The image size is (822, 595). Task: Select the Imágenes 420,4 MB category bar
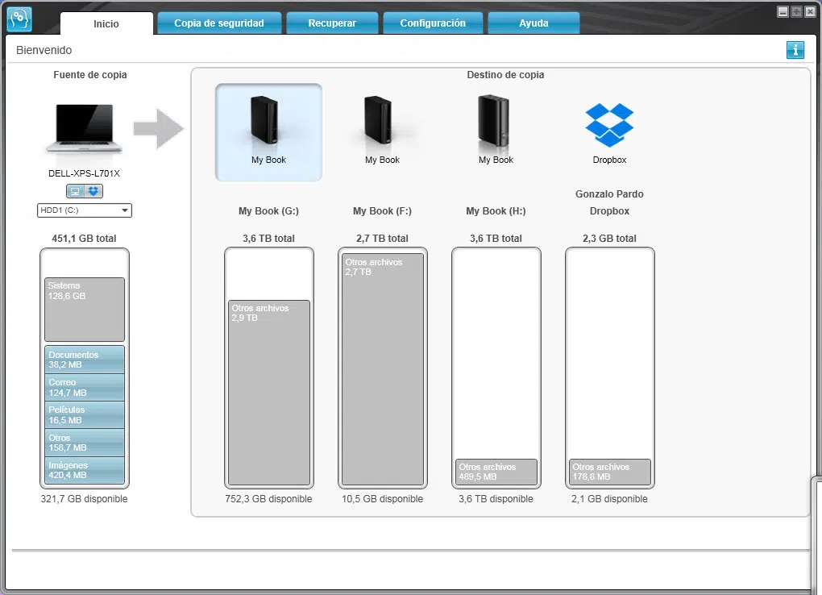point(85,470)
